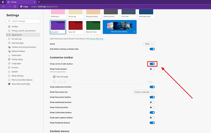Click the Reset settings icon
The height and width of the screenshot is (133, 211).
[x=9, y=76]
